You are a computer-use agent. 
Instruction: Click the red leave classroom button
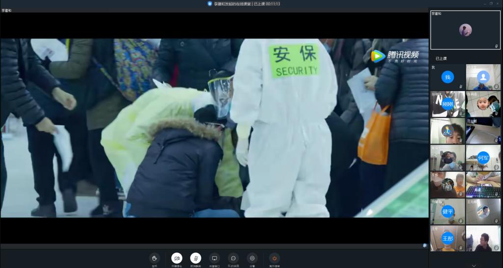pyautogui.click(x=275, y=258)
